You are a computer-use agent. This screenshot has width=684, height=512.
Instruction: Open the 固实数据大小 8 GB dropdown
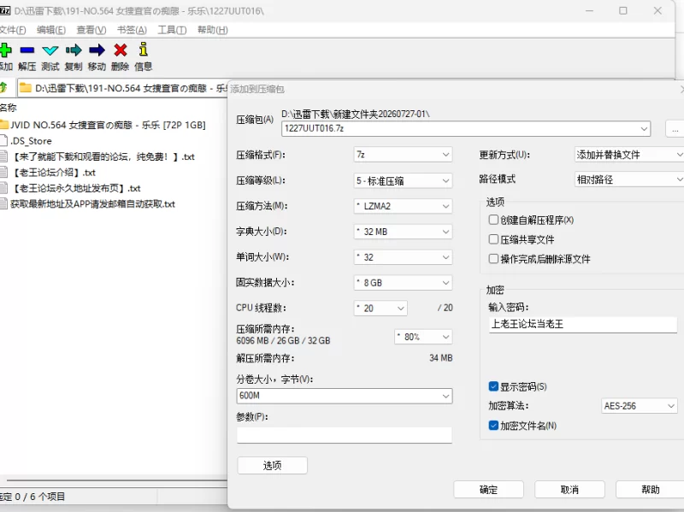point(403,283)
